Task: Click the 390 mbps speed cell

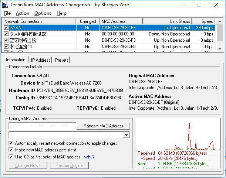Action: point(205,27)
